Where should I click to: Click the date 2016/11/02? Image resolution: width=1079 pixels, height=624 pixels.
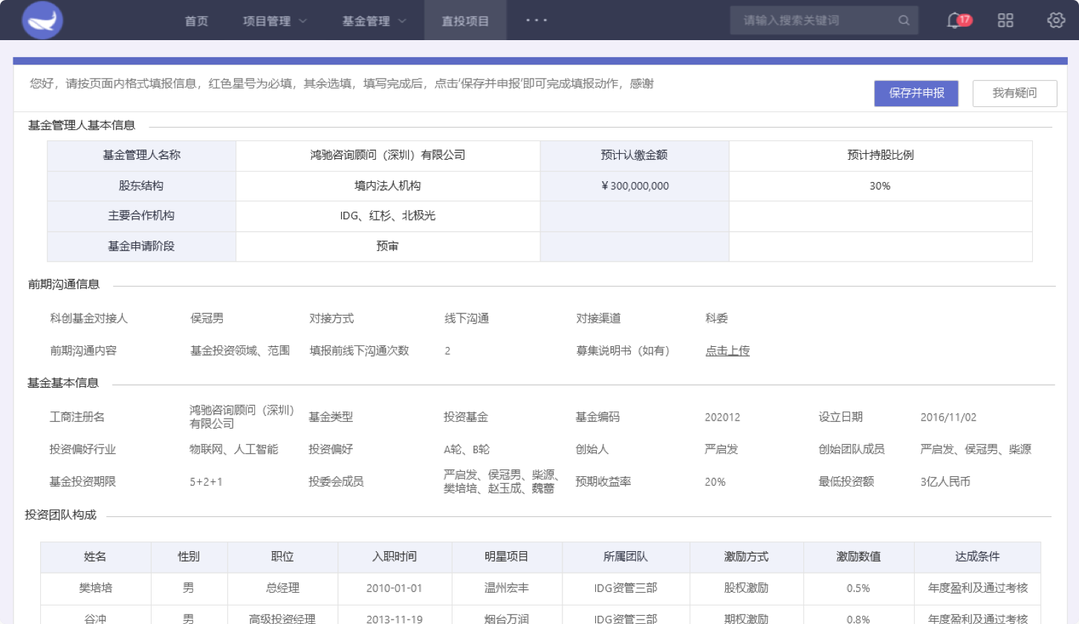(948, 417)
